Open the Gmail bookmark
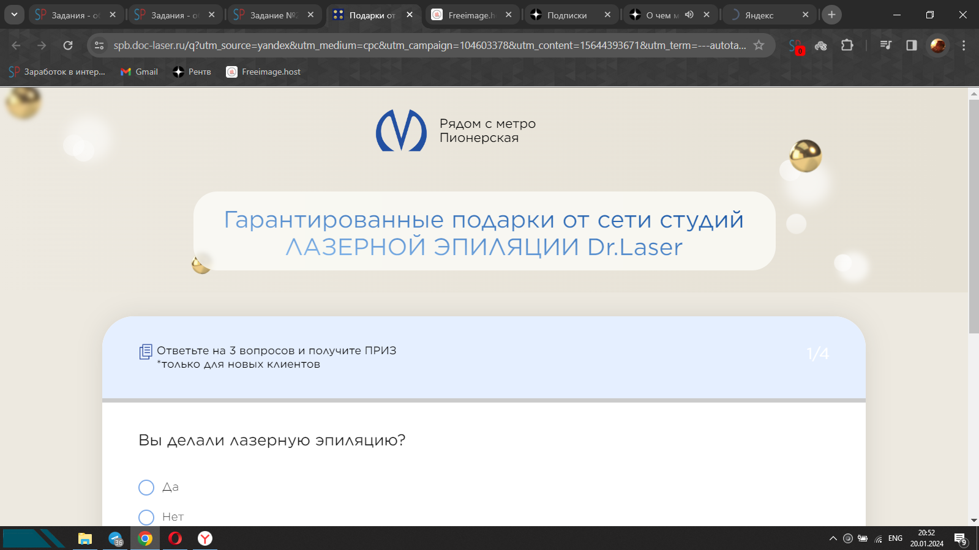979x550 pixels. (x=139, y=72)
